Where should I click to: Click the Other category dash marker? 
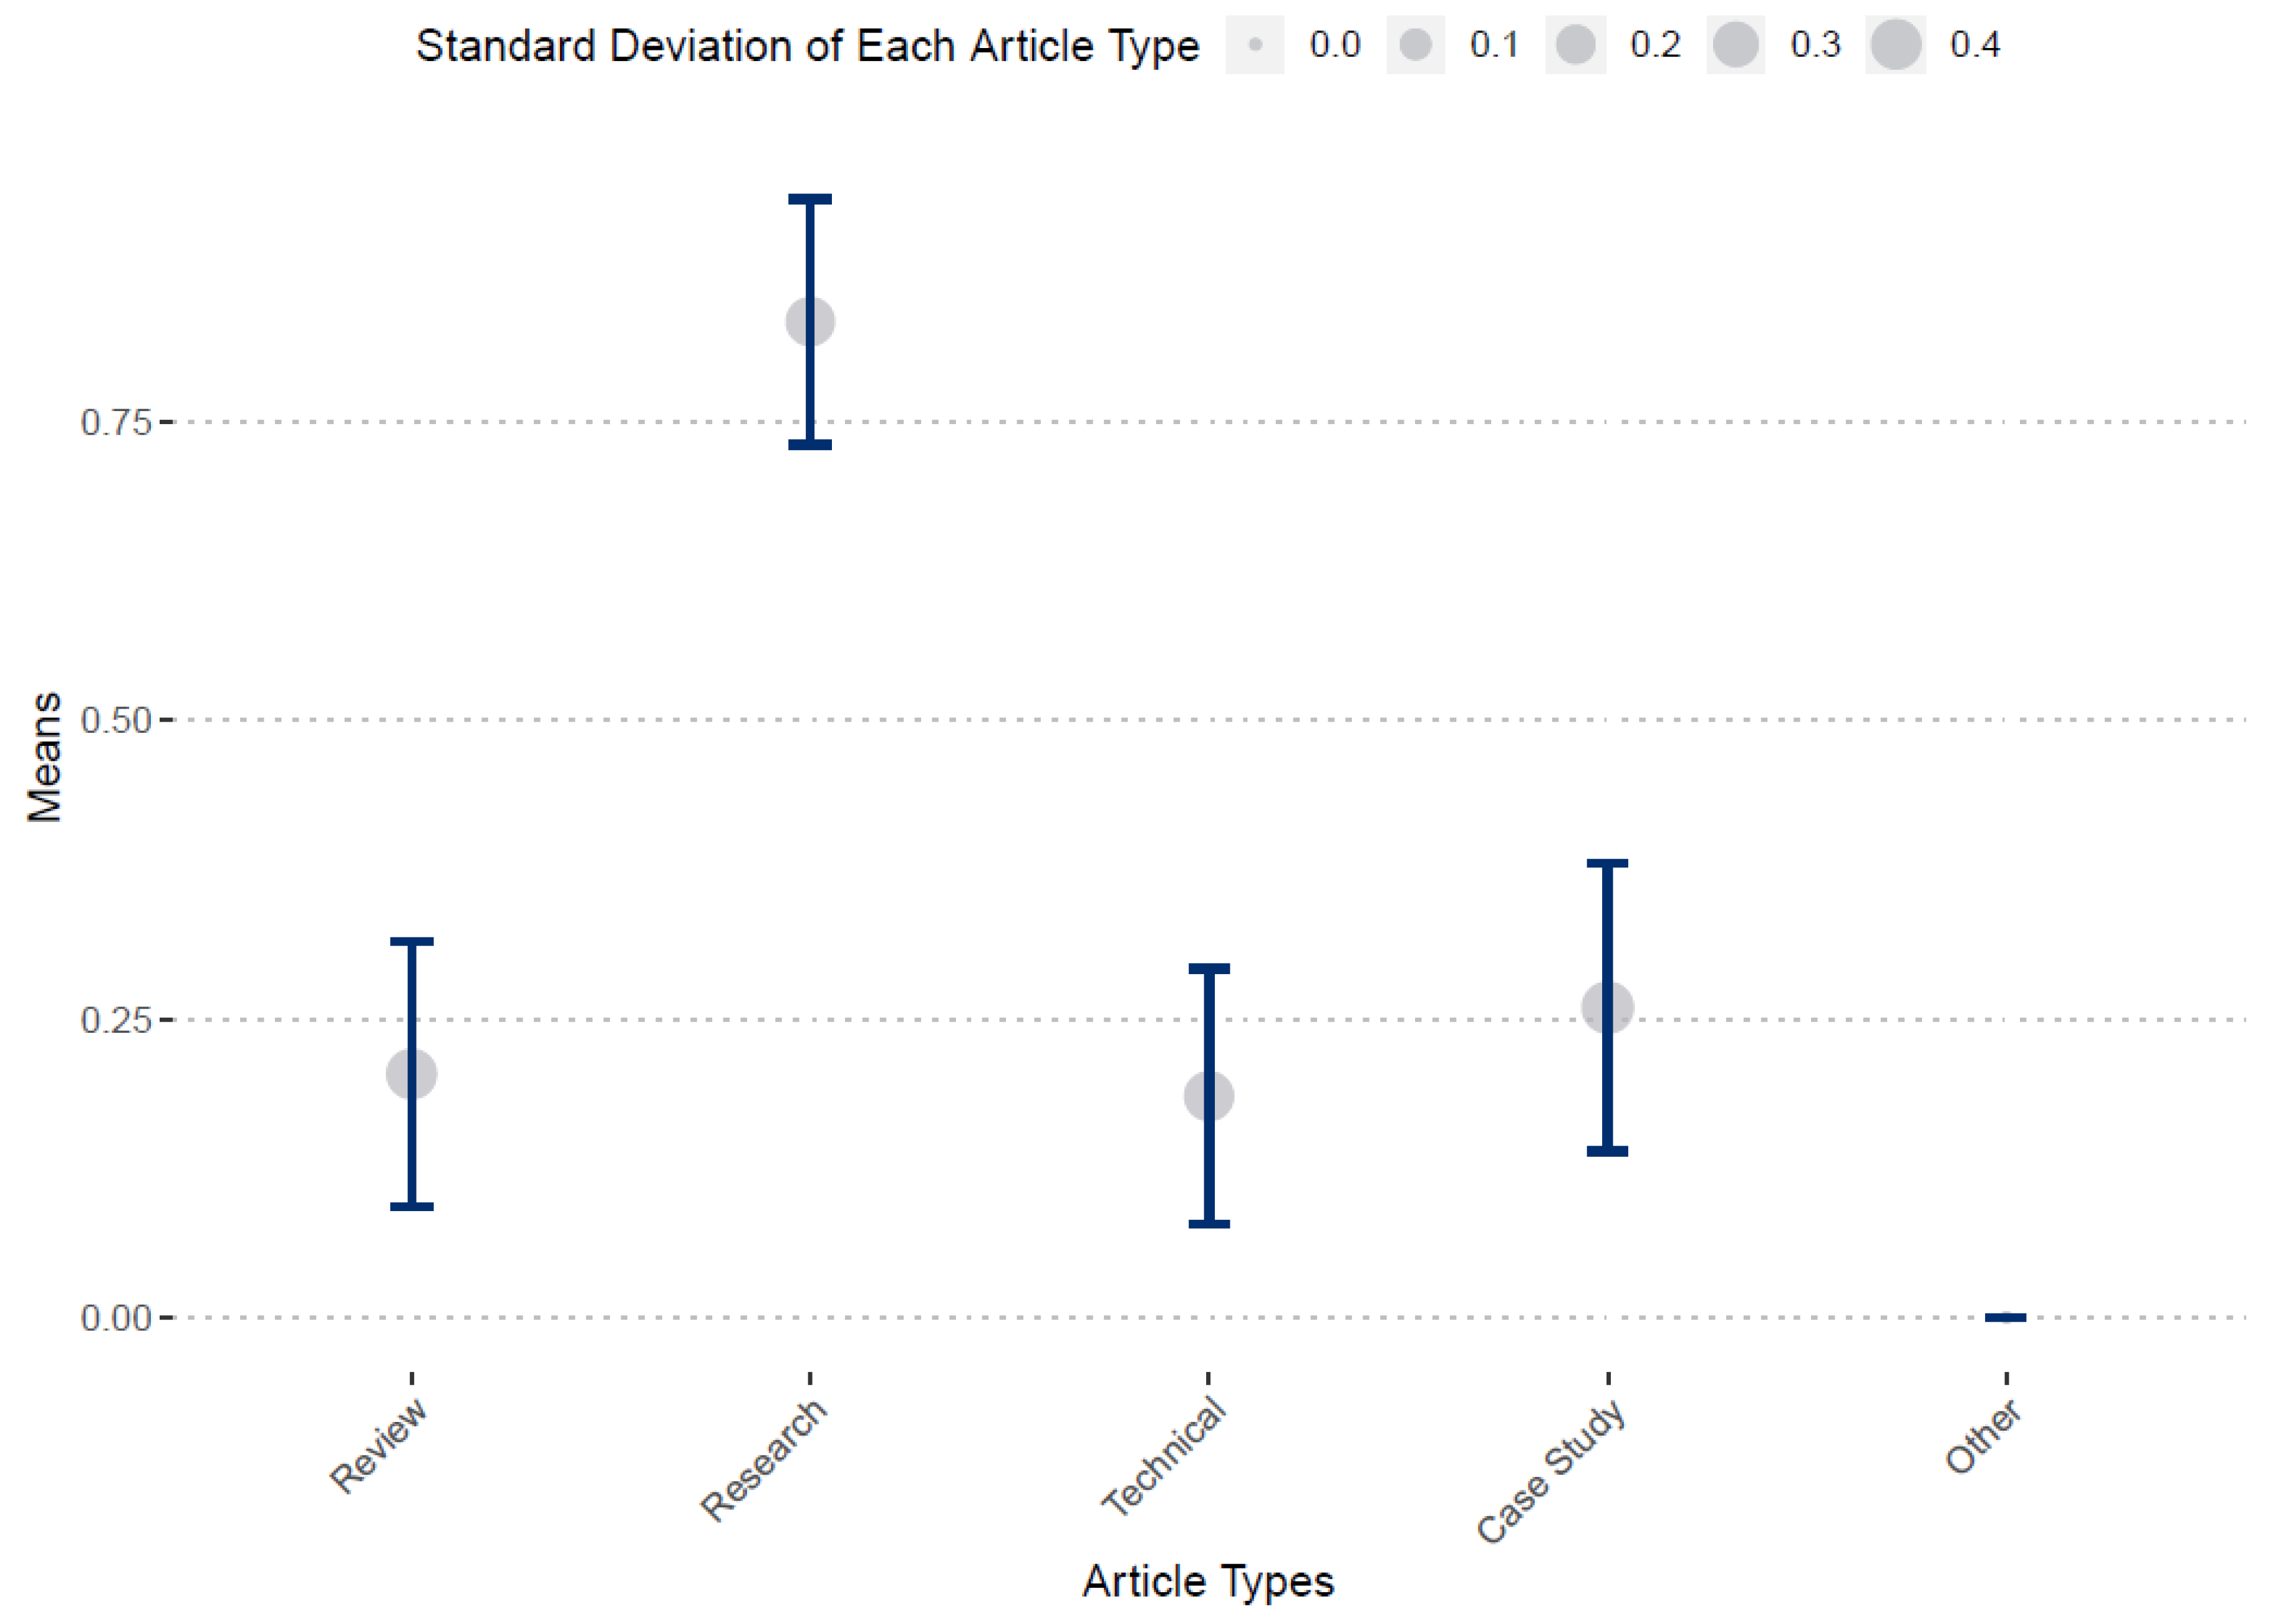click(2005, 1317)
